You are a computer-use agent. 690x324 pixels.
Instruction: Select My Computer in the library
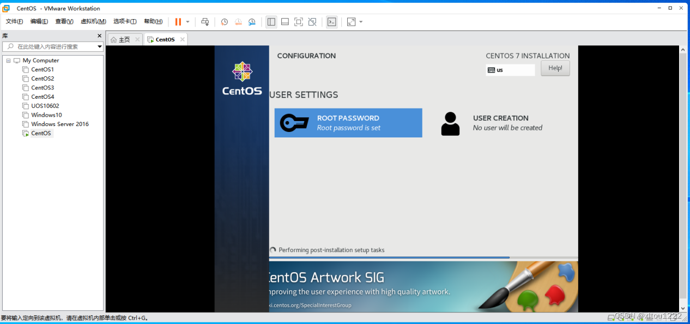41,61
